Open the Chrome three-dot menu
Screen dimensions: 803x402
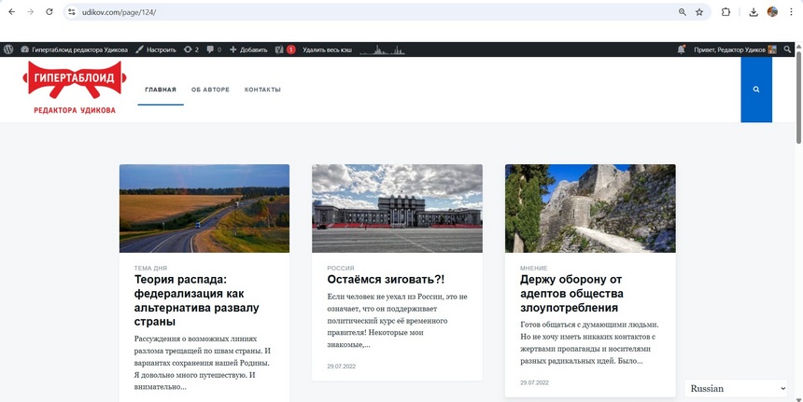(x=791, y=12)
